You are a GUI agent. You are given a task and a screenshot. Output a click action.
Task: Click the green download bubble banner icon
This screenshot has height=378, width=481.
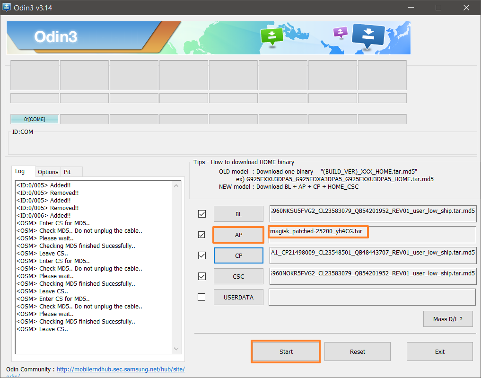(x=272, y=36)
